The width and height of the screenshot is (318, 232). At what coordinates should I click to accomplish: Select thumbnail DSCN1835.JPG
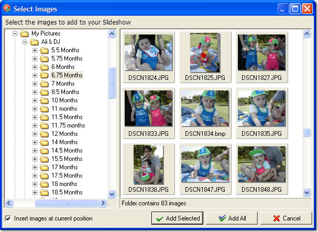click(x=261, y=113)
